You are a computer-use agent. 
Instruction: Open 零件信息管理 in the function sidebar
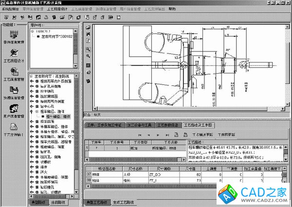[x=14, y=36]
